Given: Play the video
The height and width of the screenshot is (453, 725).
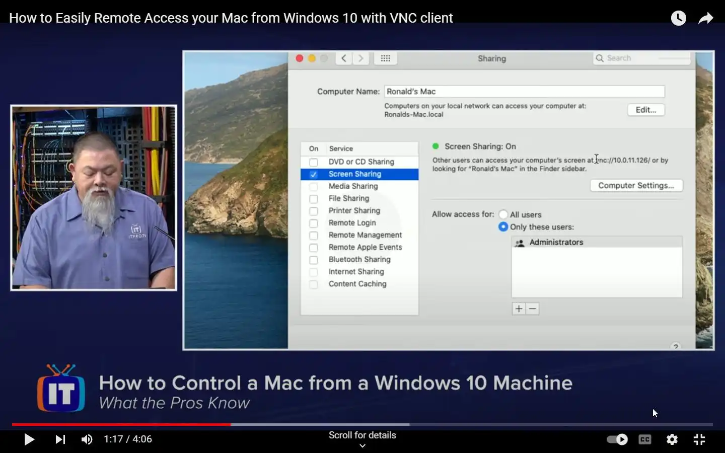Looking at the screenshot, I should coord(29,439).
